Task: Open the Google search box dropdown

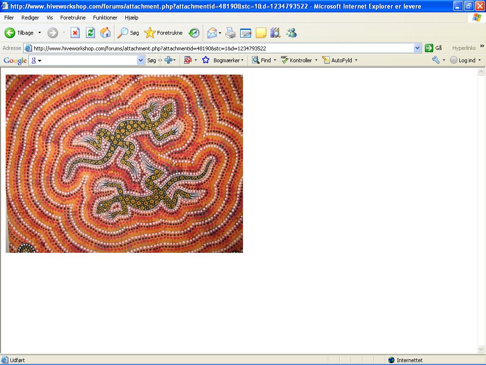Action: (140, 60)
